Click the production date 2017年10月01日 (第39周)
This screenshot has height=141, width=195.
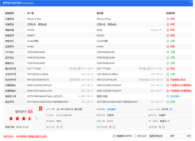(69, 109)
